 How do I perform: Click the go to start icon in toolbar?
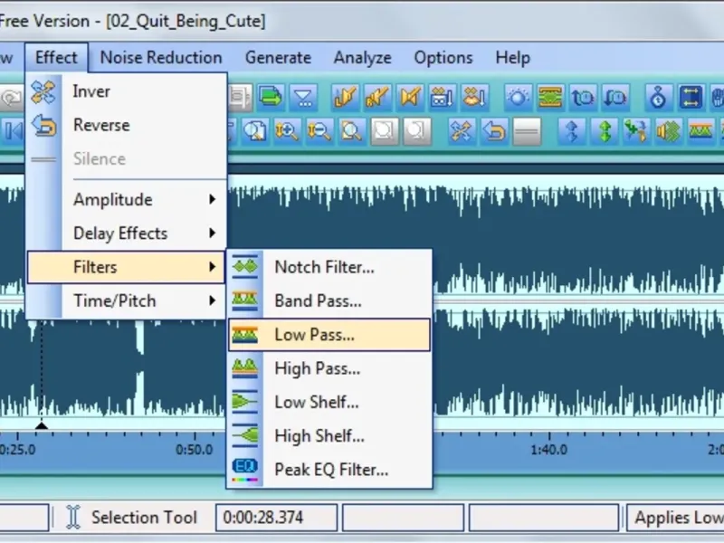13,131
